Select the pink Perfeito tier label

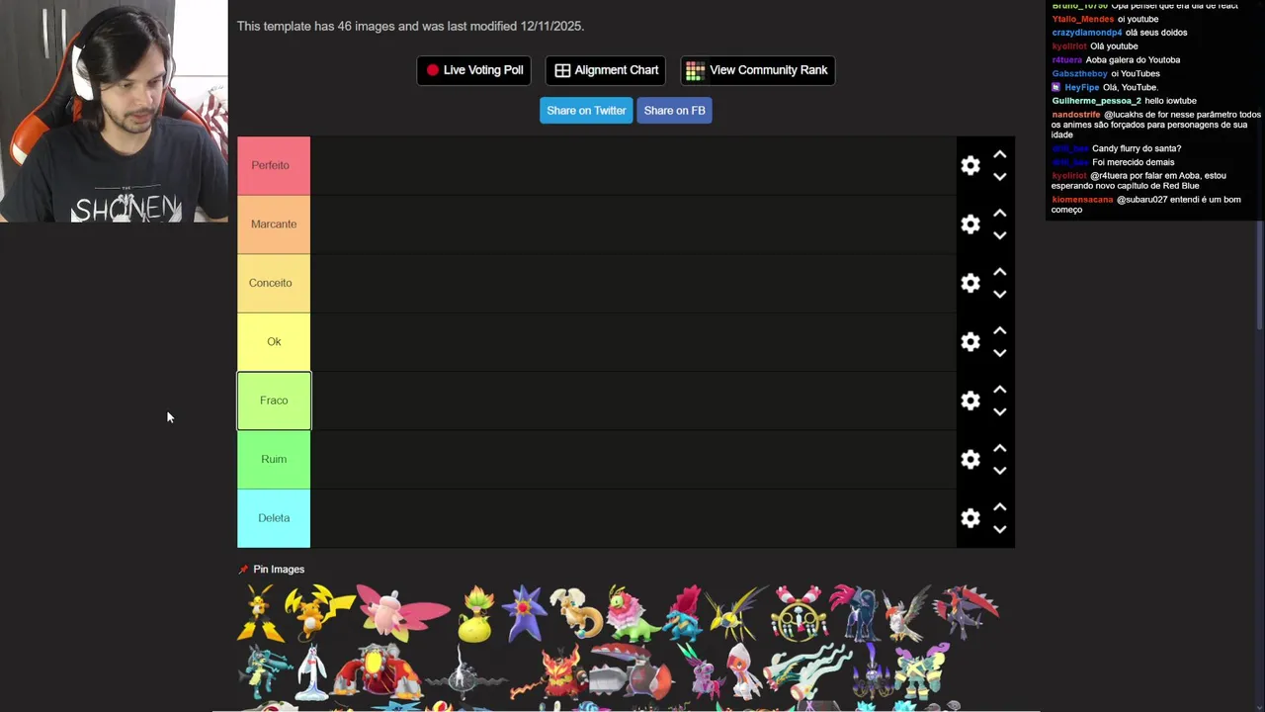274,165
